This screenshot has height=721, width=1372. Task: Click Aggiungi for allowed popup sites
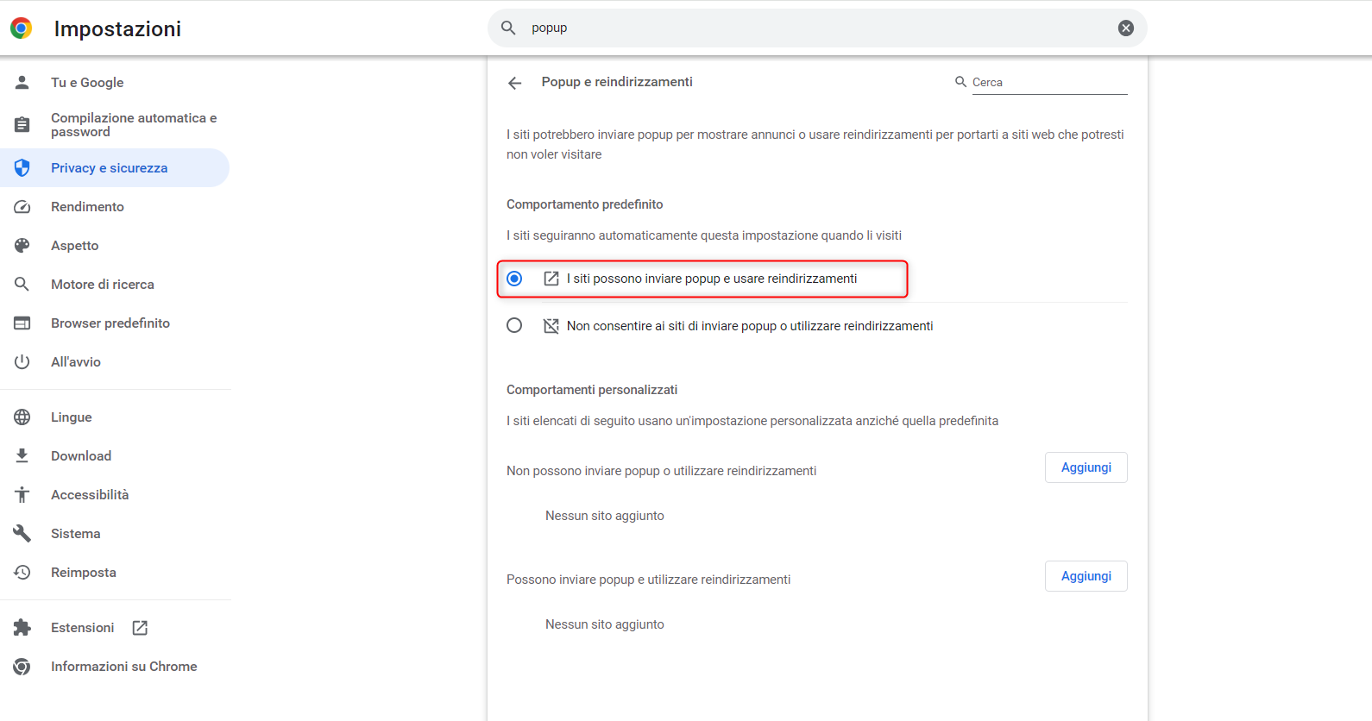[x=1086, y=576]
